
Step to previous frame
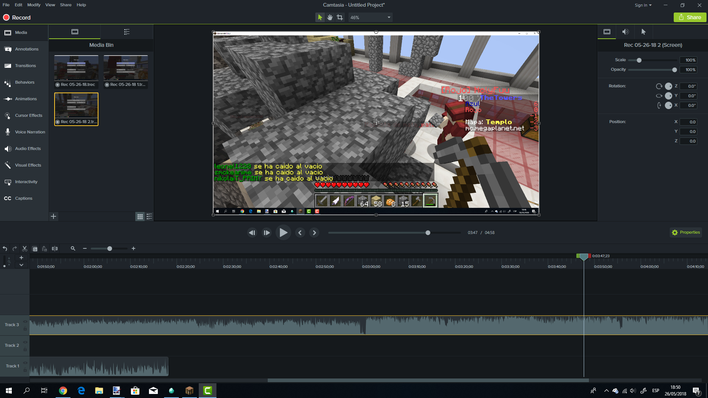tap(252, 233)
